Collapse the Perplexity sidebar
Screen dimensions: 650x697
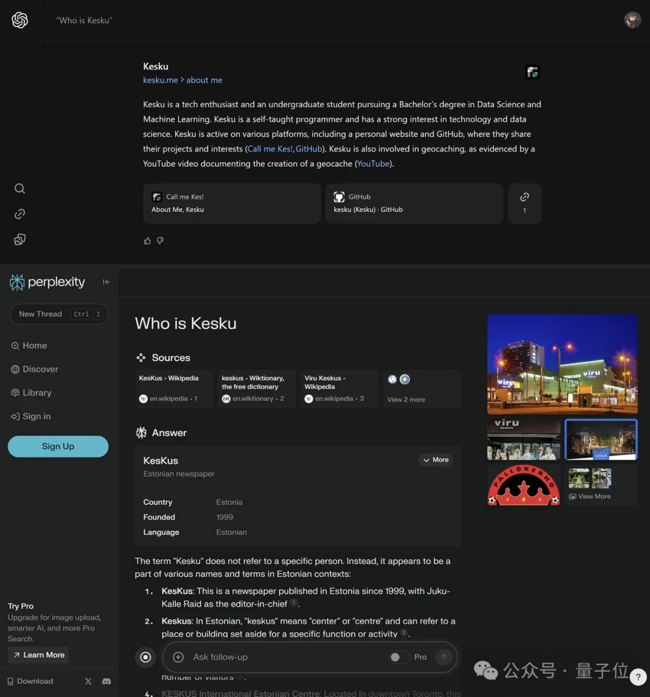106,282
